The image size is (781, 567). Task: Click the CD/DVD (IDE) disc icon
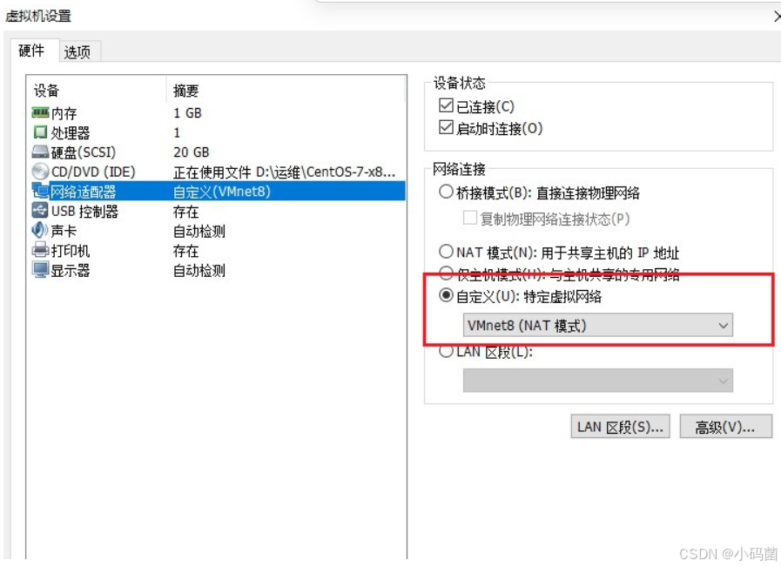[x=40, y=172]
